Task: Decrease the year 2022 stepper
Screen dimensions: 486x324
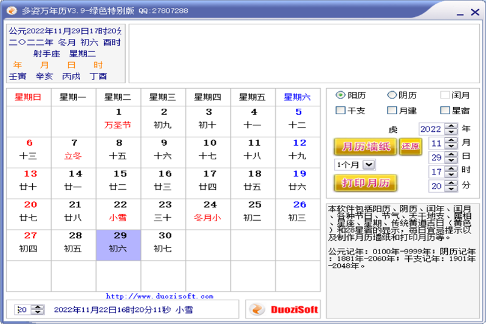Action: coord(451,131)
